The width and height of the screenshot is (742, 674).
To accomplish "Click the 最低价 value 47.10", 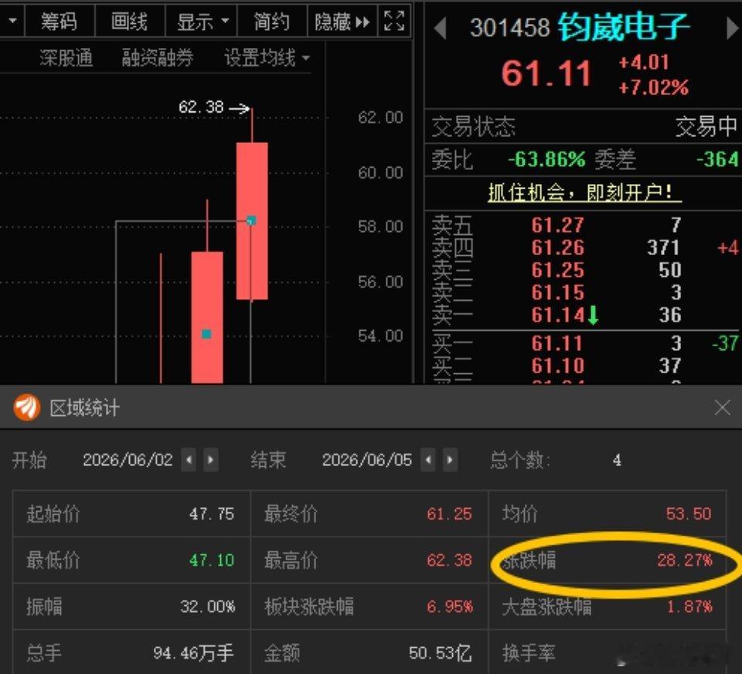I will click(212, 560).
